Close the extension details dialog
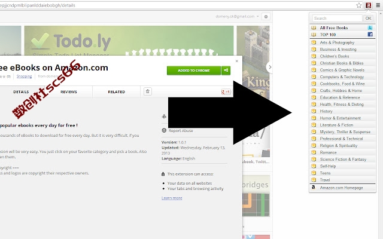 (237, 61)
